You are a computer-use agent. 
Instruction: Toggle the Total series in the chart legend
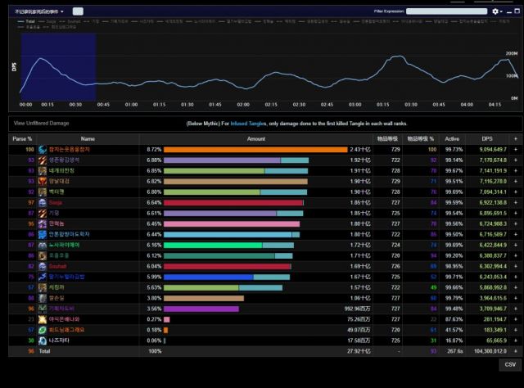click(29, 20)
